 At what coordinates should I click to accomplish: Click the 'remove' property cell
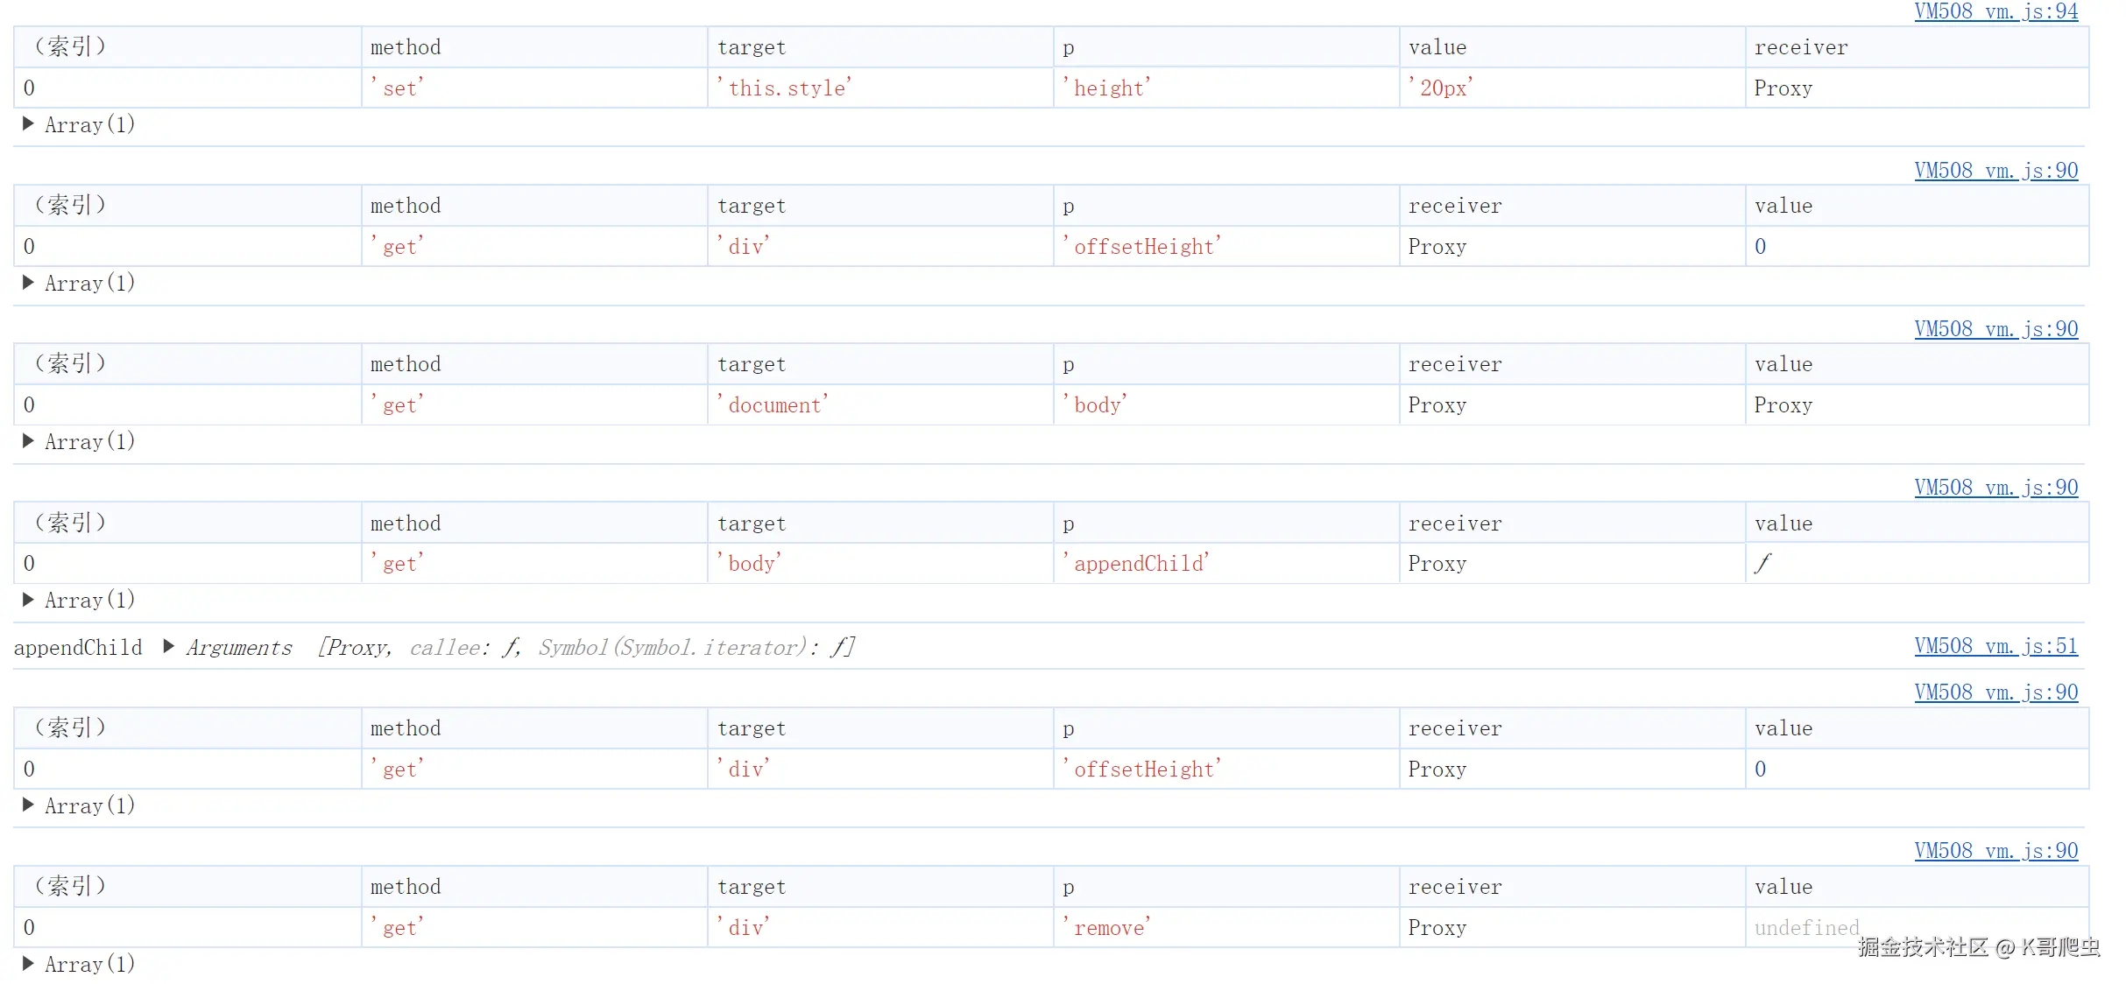1106,928
